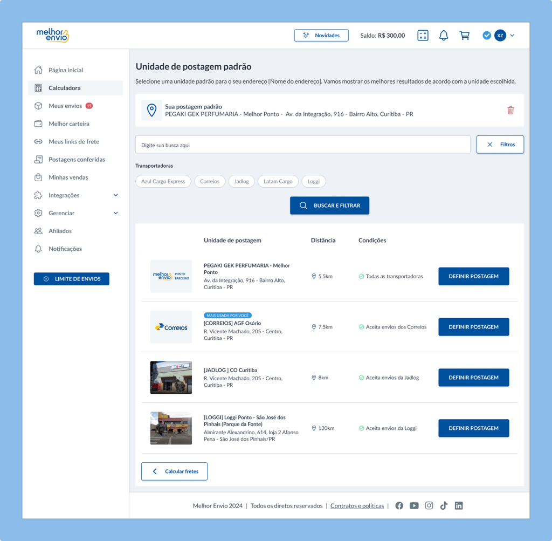552x541 pixels.
Task: Click the Correios logo thumbnail
Action: 171,327
